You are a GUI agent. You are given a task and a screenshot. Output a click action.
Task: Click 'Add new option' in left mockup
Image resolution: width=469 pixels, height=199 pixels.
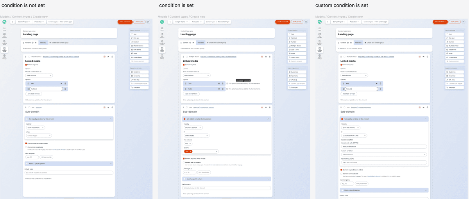tap(34, 94)
